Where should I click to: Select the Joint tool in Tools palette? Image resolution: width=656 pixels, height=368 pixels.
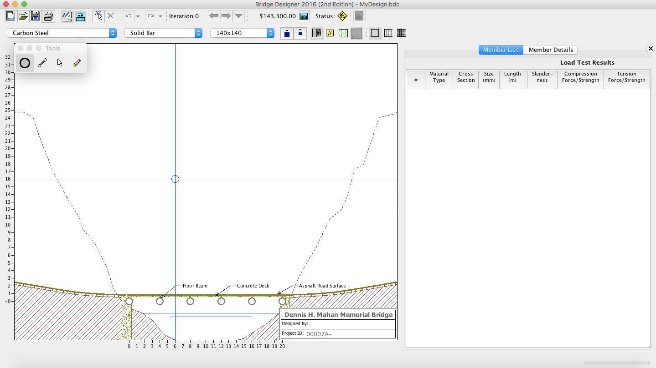pos(25,63)
